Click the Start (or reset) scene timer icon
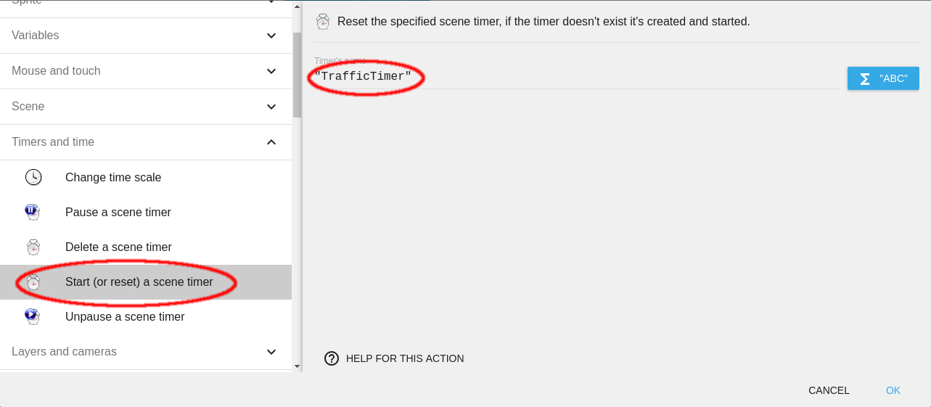This screenshot has height=407, width=931. [33, 282]
